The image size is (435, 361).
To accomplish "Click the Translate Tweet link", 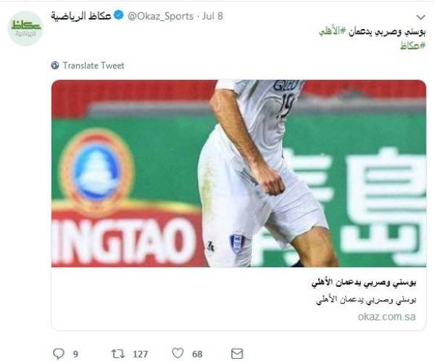I will (x=94, y=65).
